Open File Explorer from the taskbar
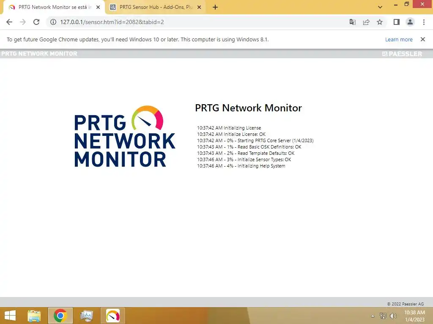Viewport: 433px width, 324px height. click(34, 316)
